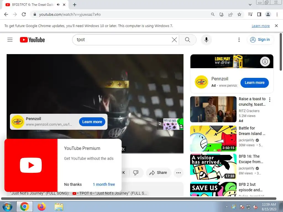Expand the tab search chevron
Viewport: 283px width, 212px height.
tap(250, 5)
